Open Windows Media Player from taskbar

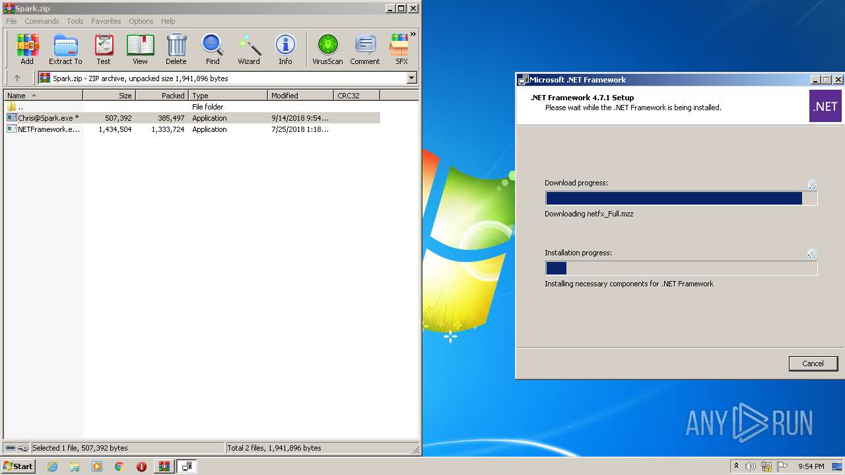coord(97,466)
